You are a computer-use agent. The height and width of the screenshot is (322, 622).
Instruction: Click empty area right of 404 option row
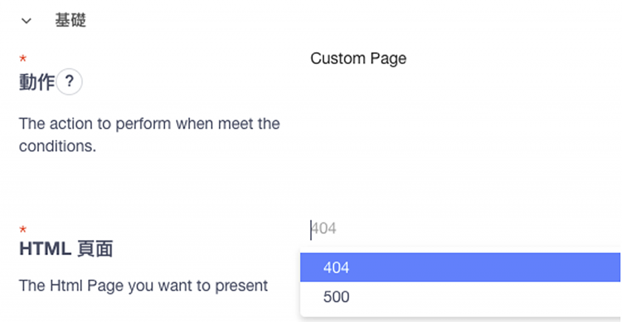click(x=486, y=267)
